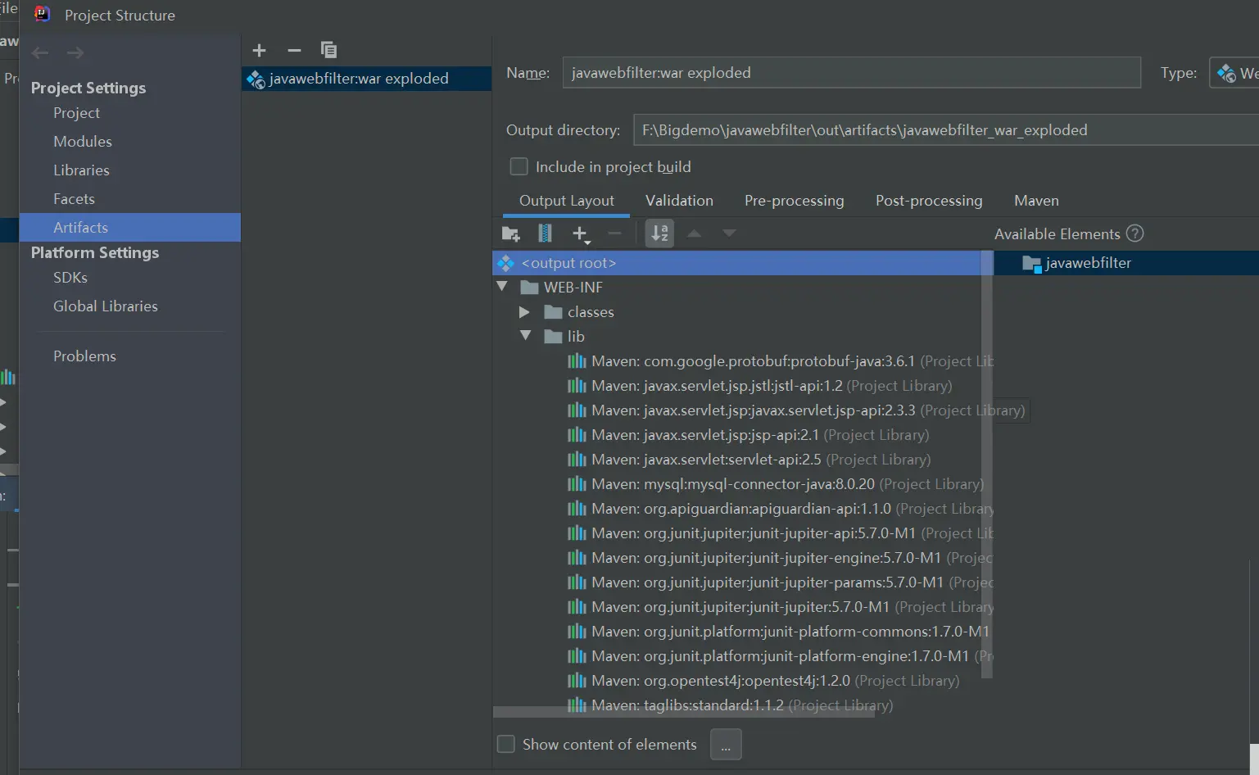
Task: Create an archive in output layout
Action: tap(545, 234)
